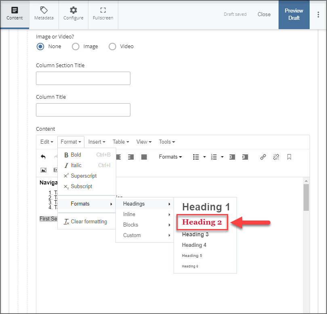Click the insert link icon
The height and width of the screenshot is (314, 327).
pos(263,157)
